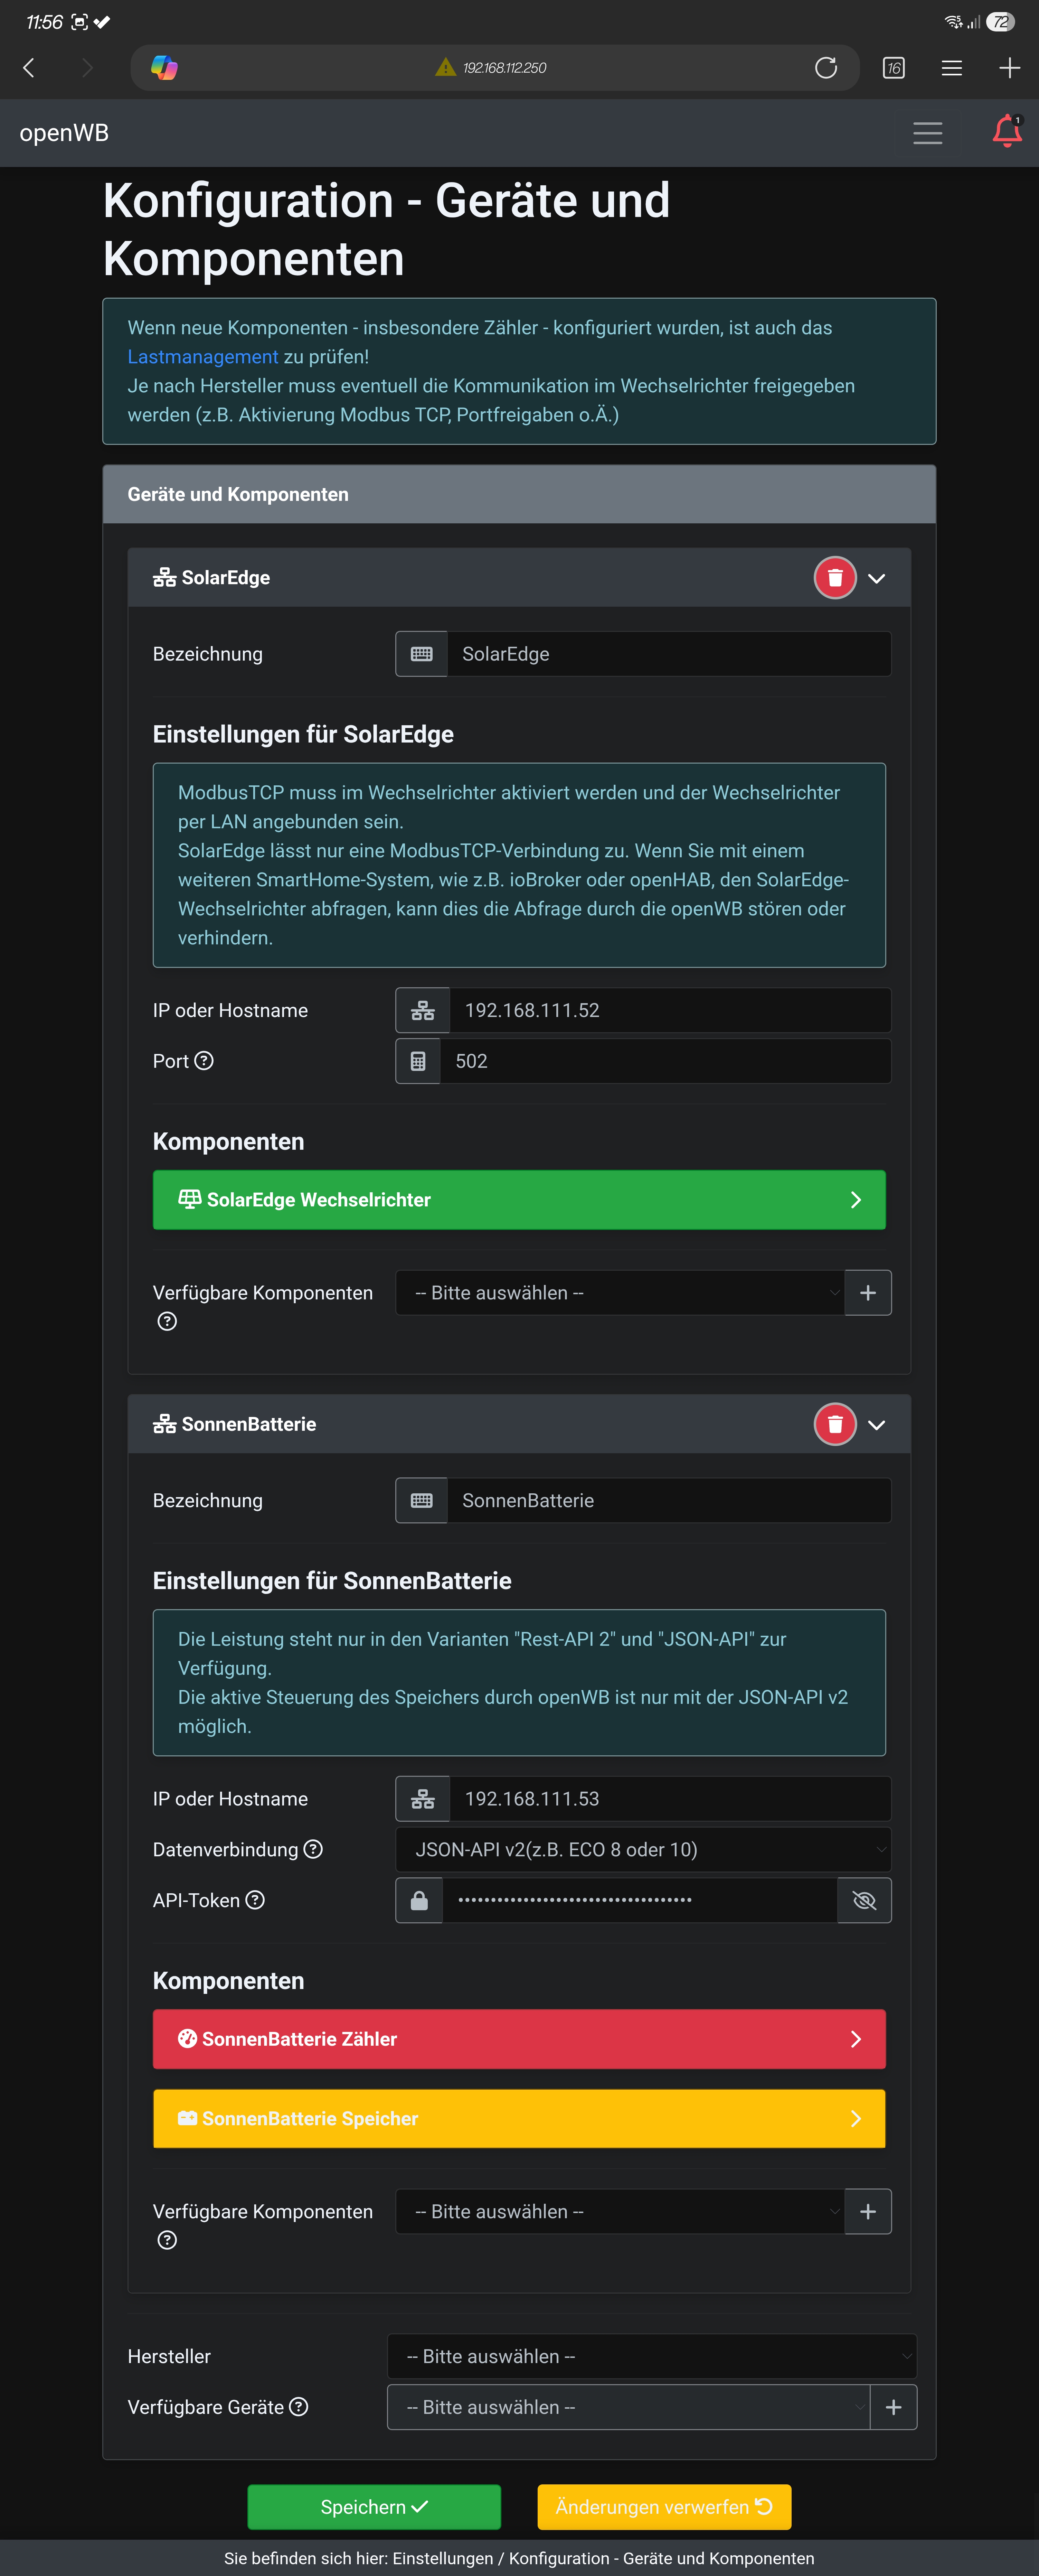Delete the SolarEdge device with trash icon
This screenshot has width=1039, height=2576.
tap(835, 578)
